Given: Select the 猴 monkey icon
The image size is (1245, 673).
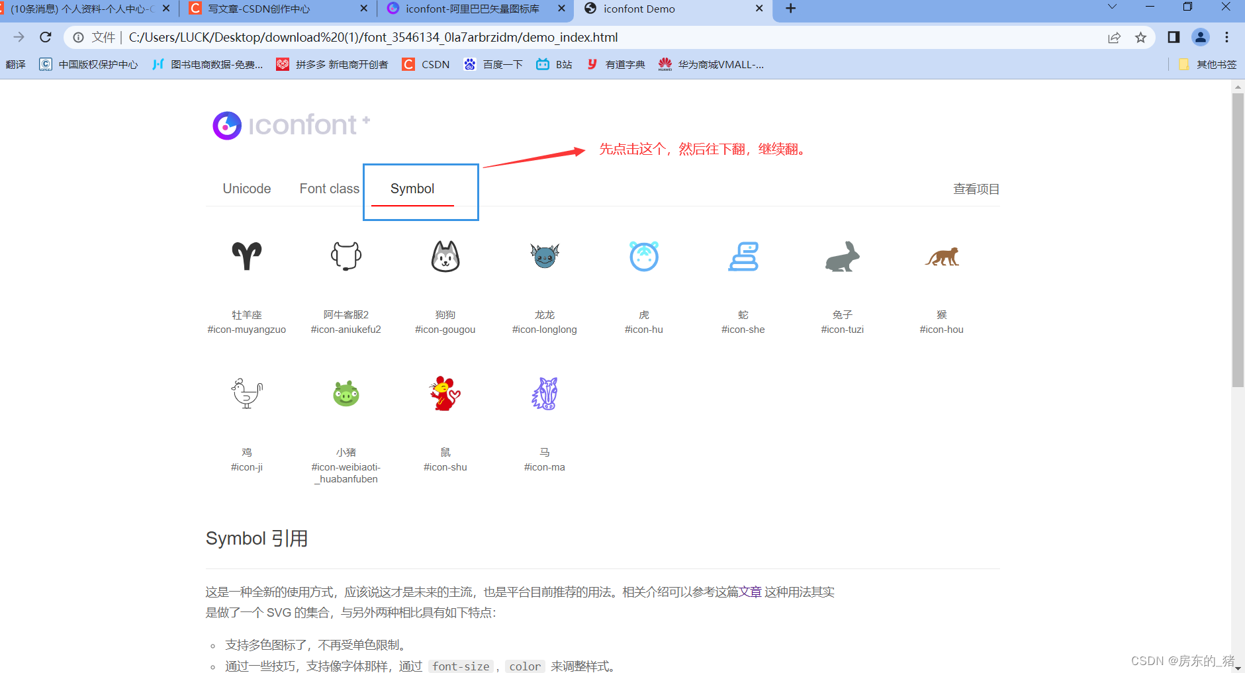Looking at the screenshot, I should click(942, 256).
